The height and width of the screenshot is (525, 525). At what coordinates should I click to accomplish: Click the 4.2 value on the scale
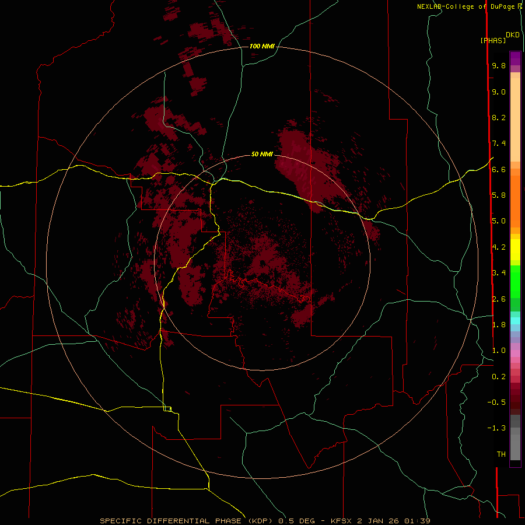pos(499,247)
